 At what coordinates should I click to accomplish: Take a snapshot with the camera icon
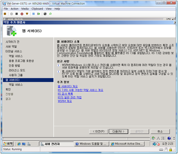coord(45,14)
